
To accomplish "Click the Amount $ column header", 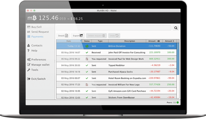I will point(170,41).
